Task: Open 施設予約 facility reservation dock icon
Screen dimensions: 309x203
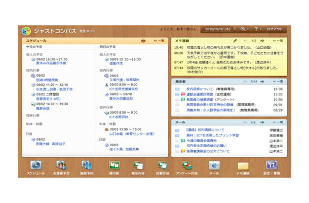Action: (87, 165)
